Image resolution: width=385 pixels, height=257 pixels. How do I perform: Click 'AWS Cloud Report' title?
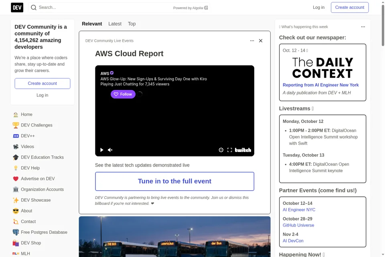click(x=129, y=54)
